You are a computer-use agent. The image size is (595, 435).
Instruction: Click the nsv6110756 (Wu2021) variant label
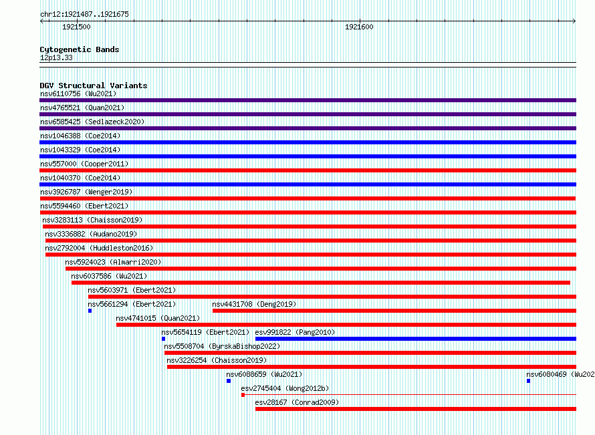(78, 94)
